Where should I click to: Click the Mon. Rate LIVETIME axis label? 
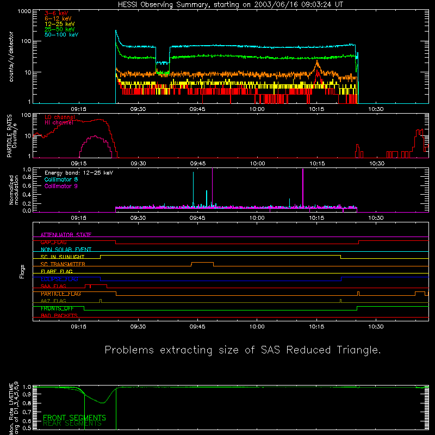(x=14, y=408)
